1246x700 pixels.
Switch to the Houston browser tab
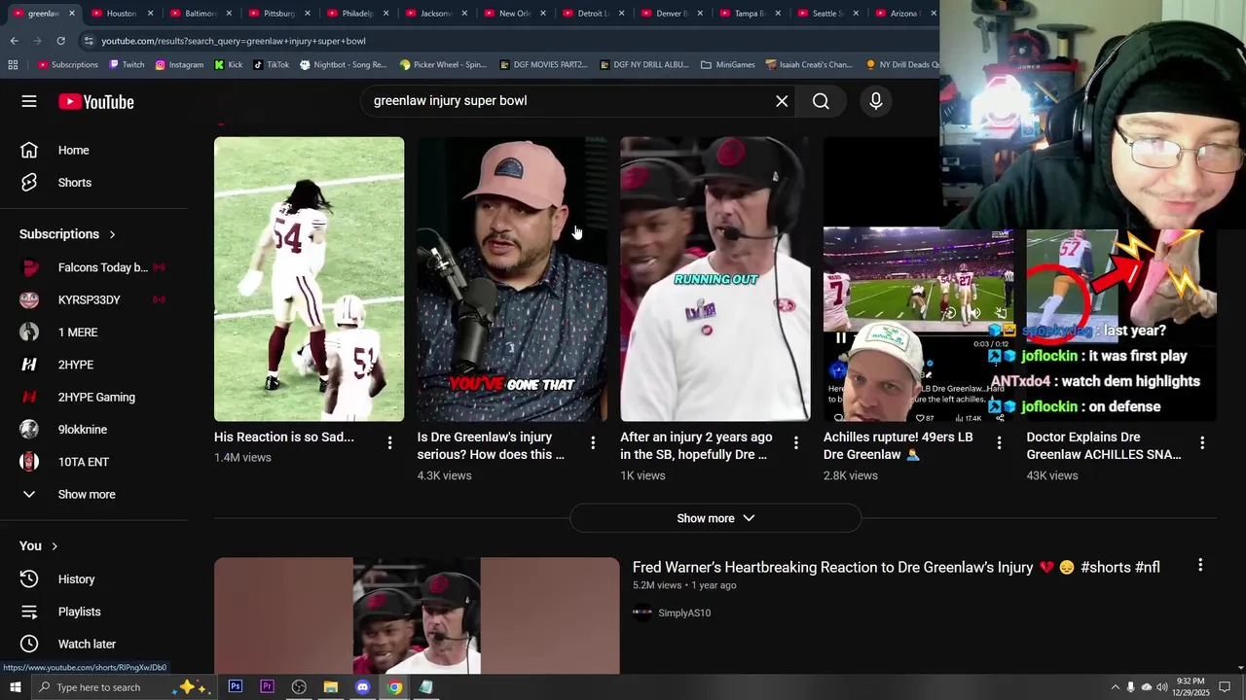121,14
